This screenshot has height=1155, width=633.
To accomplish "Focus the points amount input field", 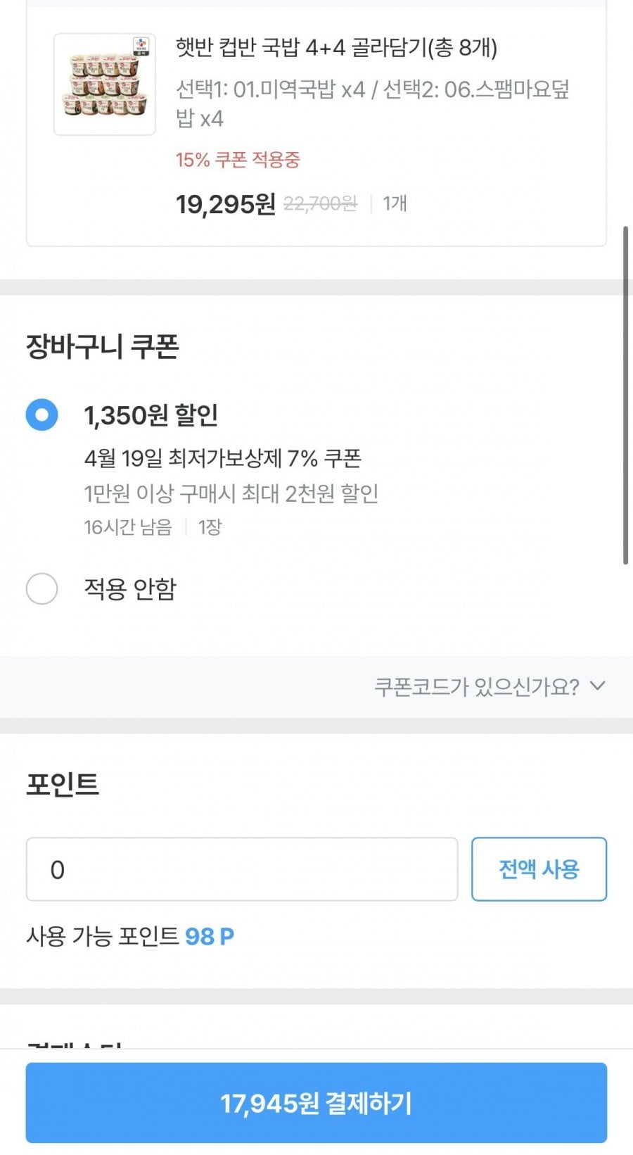I will pyautogui.click(x=241, y=869).
